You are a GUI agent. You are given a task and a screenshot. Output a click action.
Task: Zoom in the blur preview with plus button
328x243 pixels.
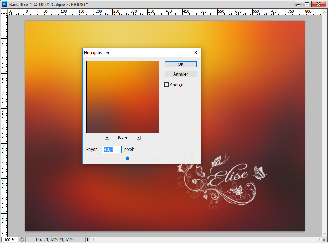pyautogui.click(x=139, y=138)
